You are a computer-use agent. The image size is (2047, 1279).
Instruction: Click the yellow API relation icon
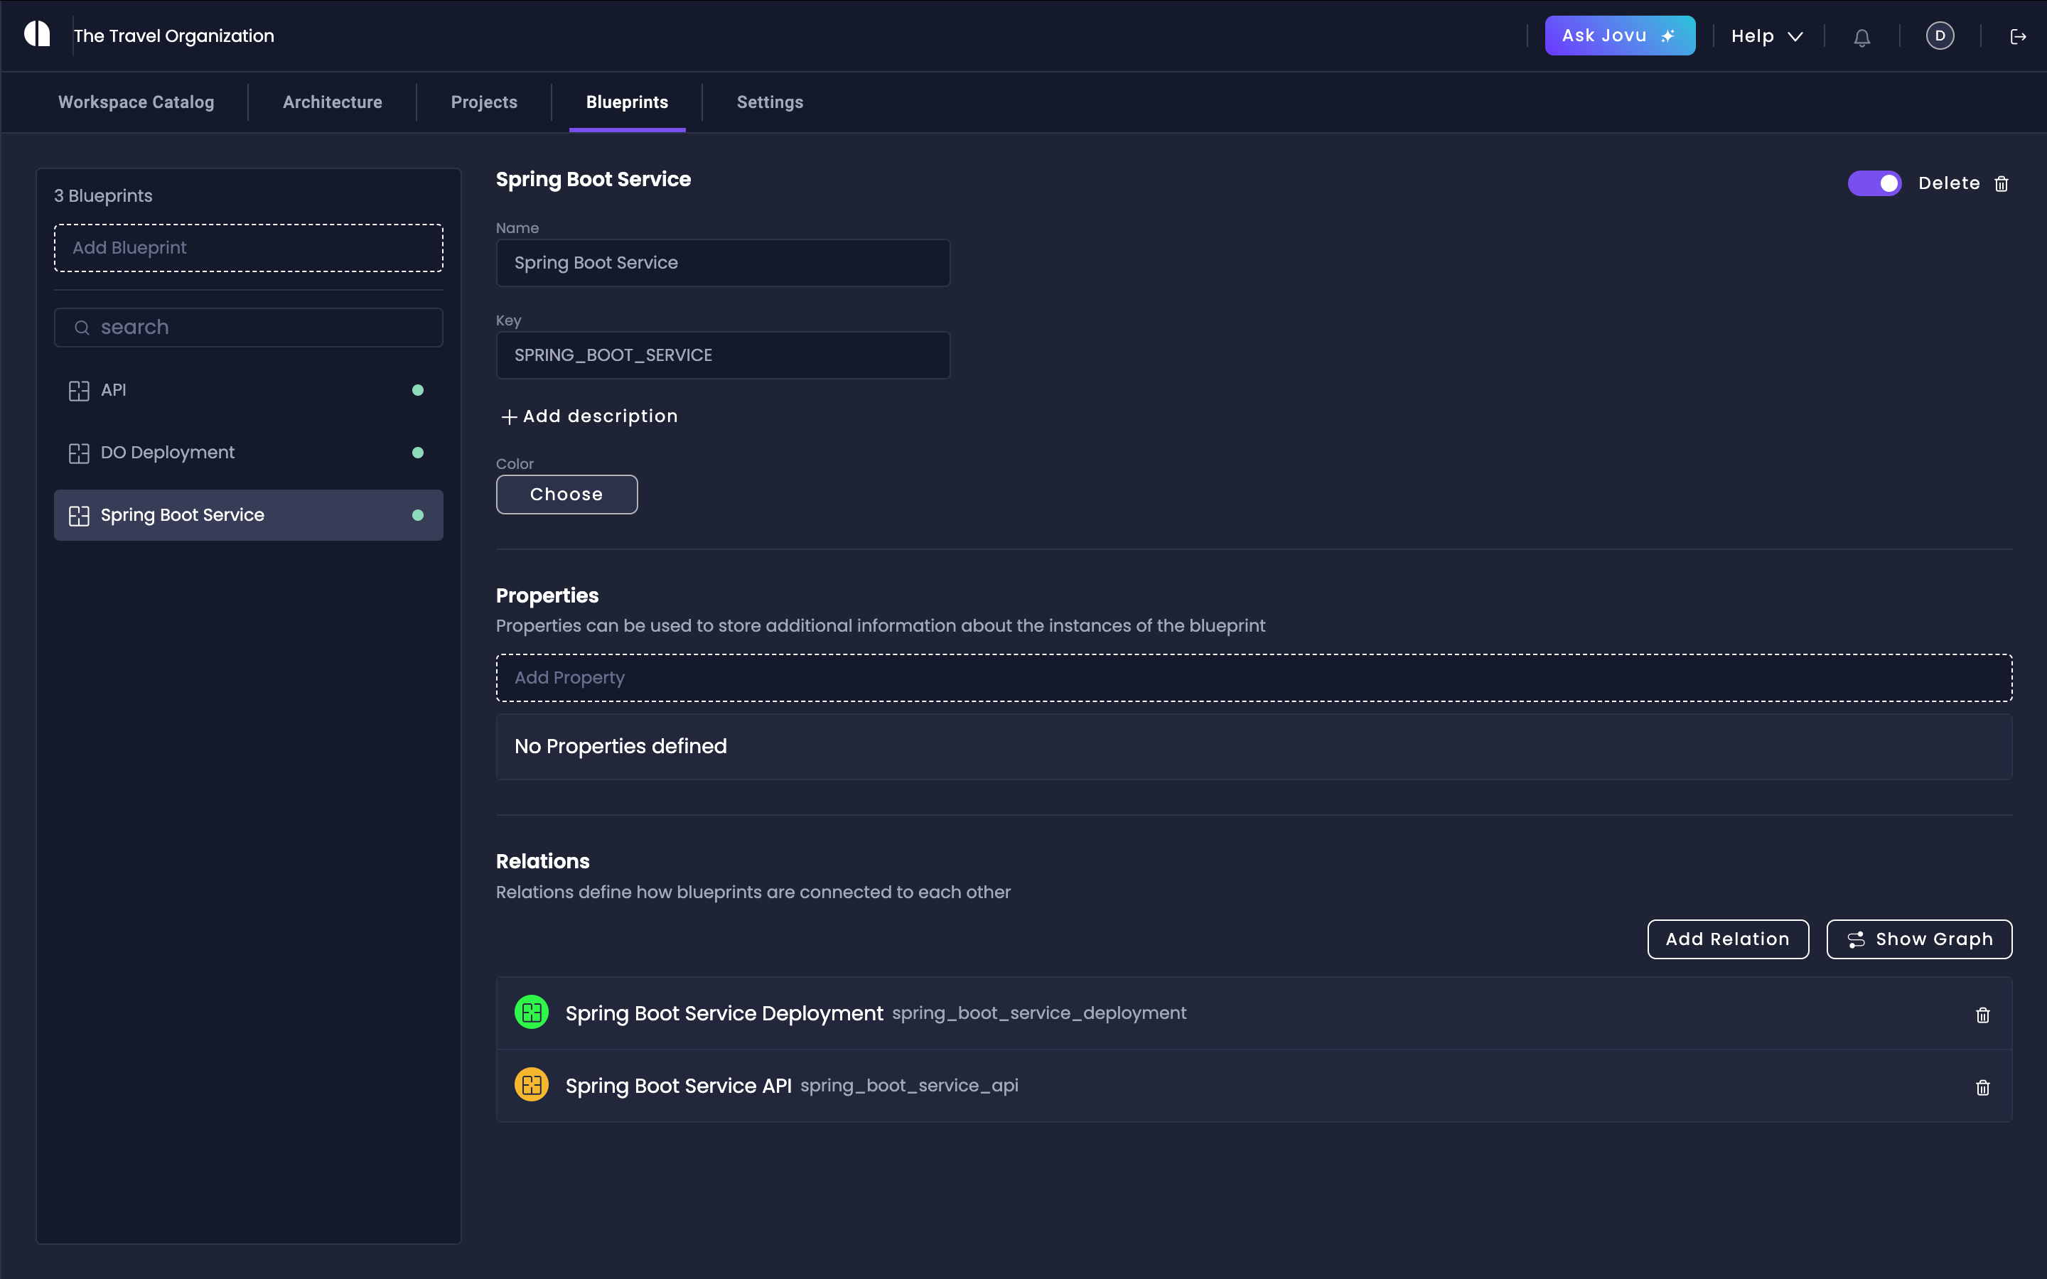pos(531,1084)
